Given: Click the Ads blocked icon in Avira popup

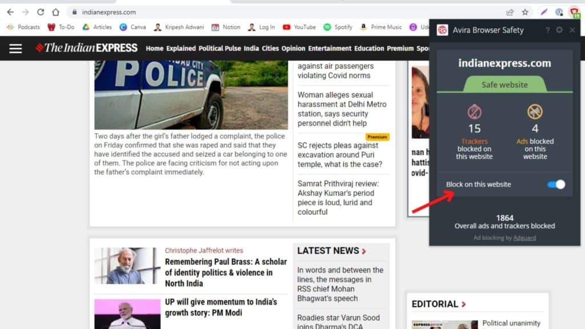Looking at the screenshot, I should pyautogui.click(x=535, y=112).
